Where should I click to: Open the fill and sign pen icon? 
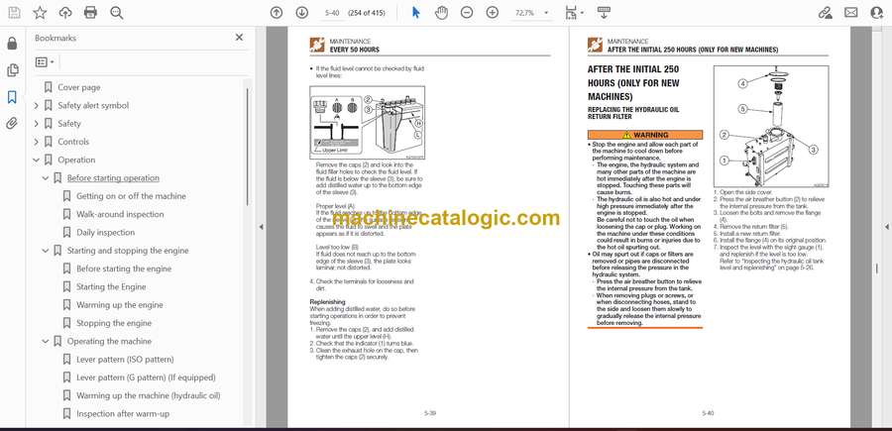(825, 13)
